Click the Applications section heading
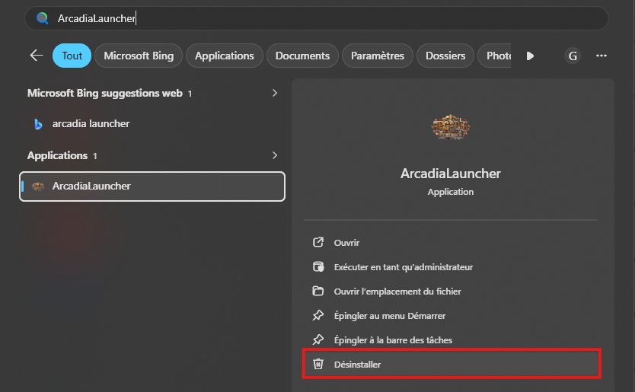This screenshot has width=635, height=392. click(x=58, y=155)
